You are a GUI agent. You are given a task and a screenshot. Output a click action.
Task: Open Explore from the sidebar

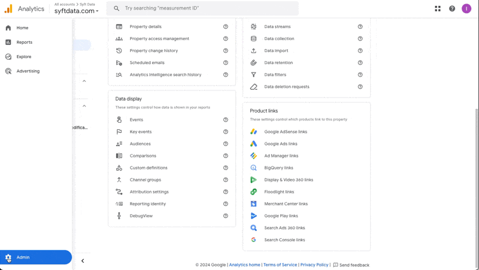(24, 57)
